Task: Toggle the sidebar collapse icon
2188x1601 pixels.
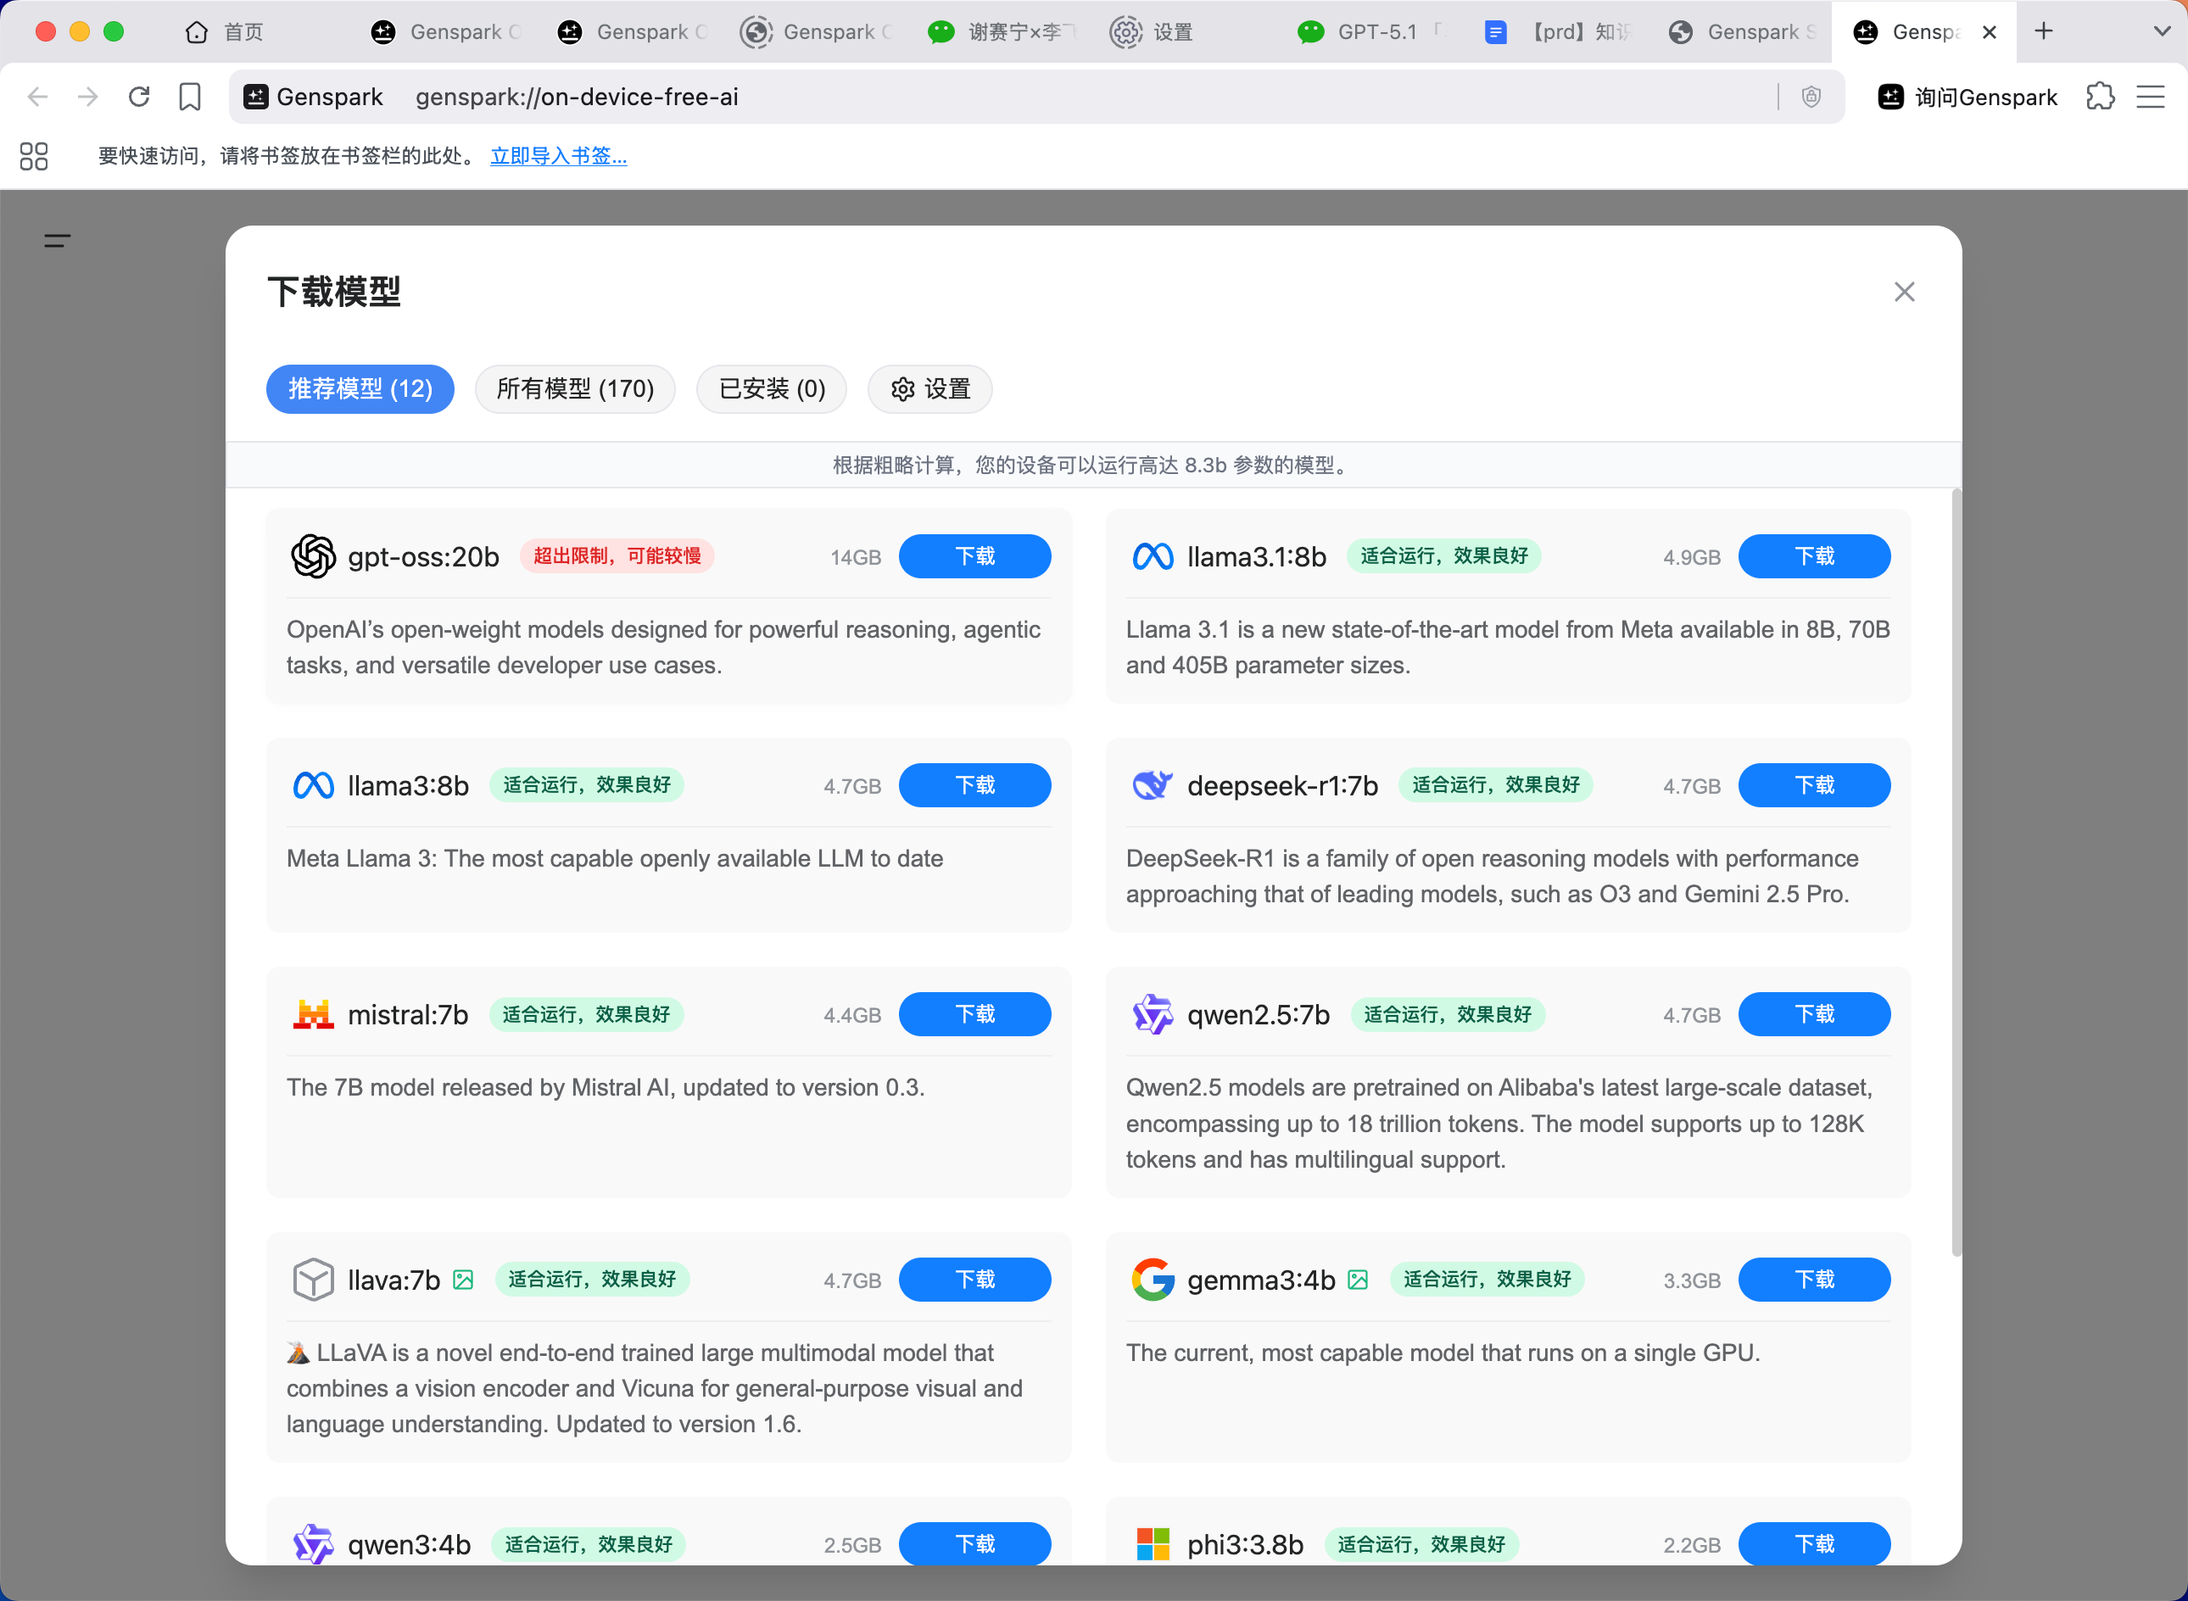Action: click(57, 240)
